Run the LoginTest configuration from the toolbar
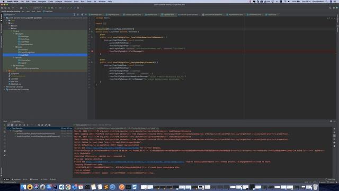339x191 pixels. 46,8
